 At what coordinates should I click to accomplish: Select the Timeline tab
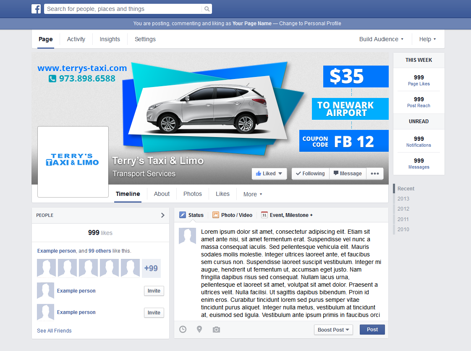click(x=128, y=194)
